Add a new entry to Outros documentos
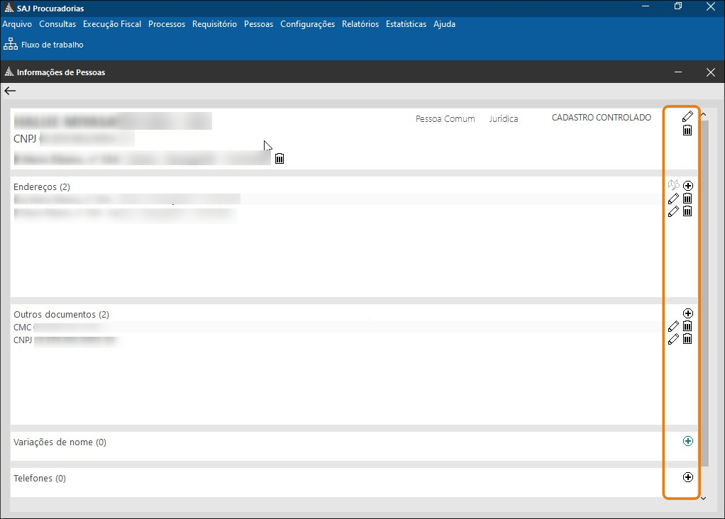This screenshot has width=725, height=519. click(x=687, y=313)
